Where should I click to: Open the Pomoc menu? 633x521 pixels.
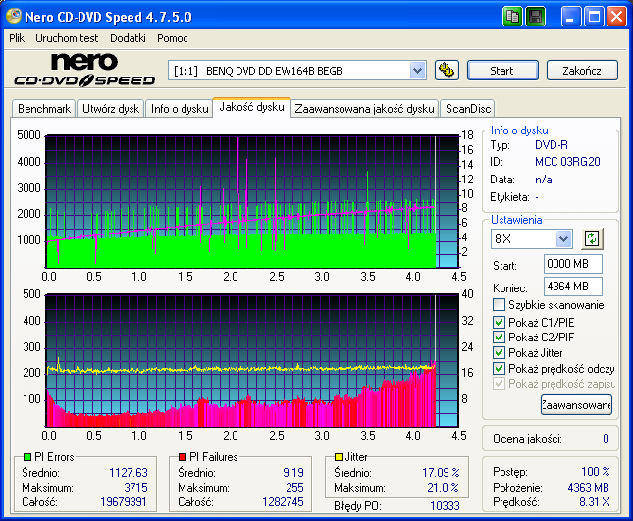pyautogui.click(x=173, y=38)
